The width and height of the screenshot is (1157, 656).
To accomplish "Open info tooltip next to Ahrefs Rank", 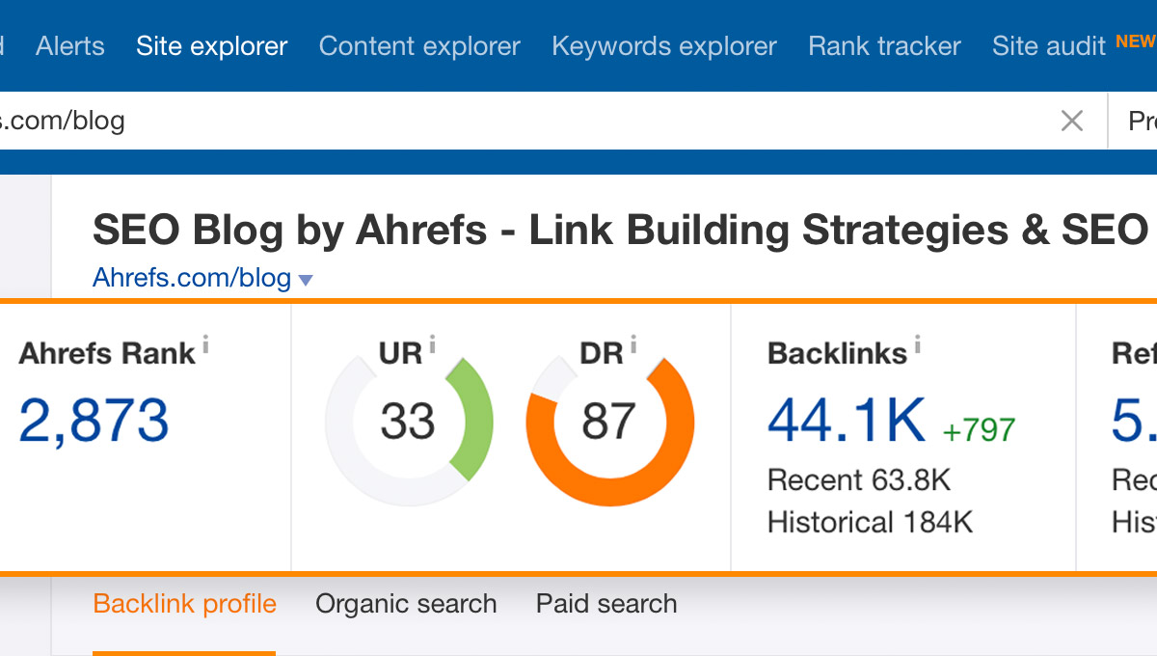I will tap(205, 344).
